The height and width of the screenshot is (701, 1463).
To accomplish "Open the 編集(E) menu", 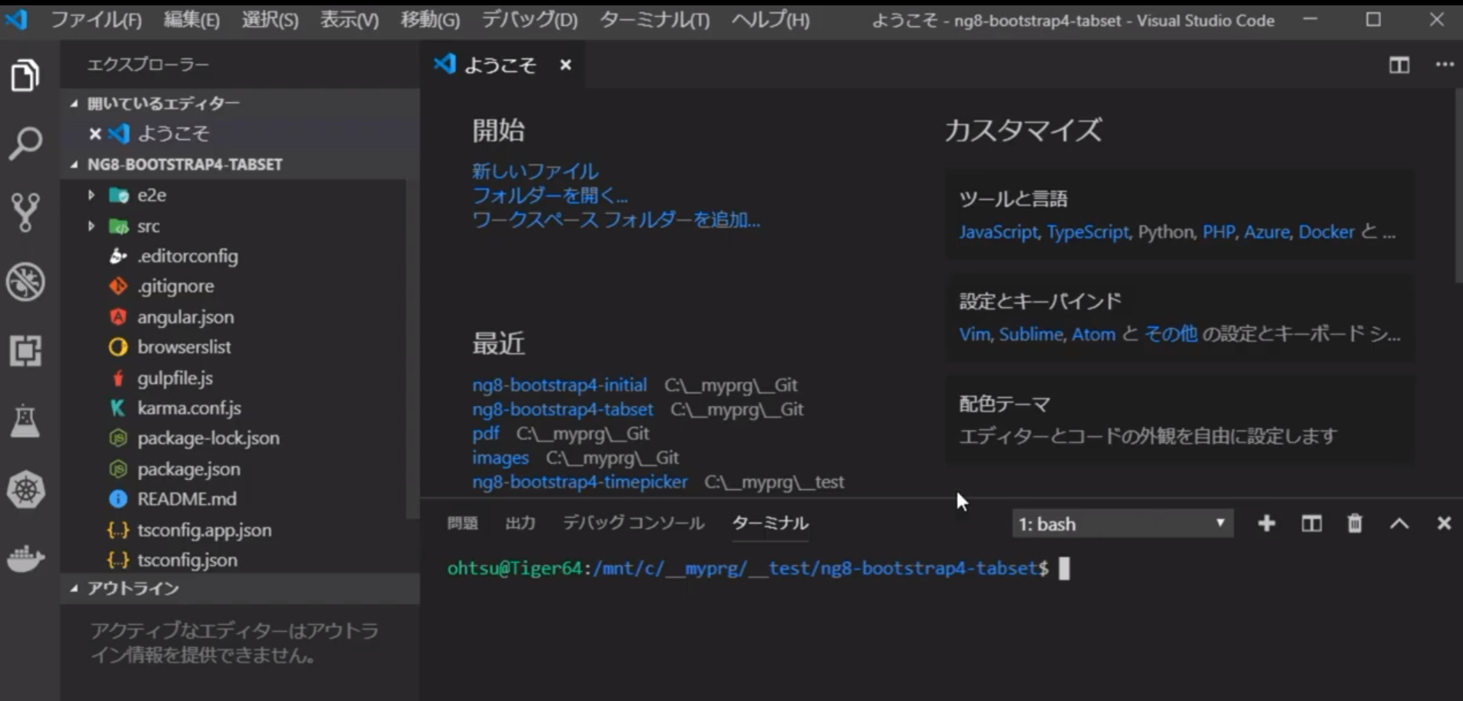I will point(191,20).
